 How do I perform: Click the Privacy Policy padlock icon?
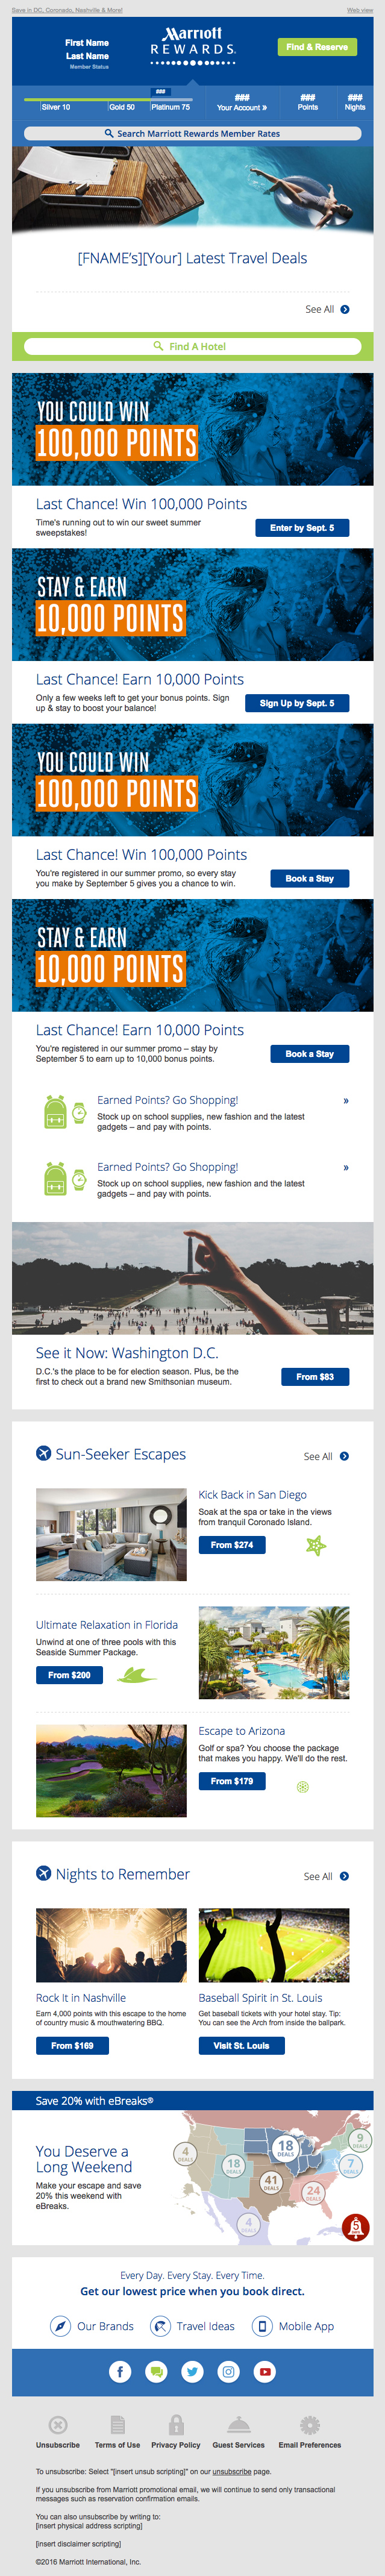click(176, 2424)
